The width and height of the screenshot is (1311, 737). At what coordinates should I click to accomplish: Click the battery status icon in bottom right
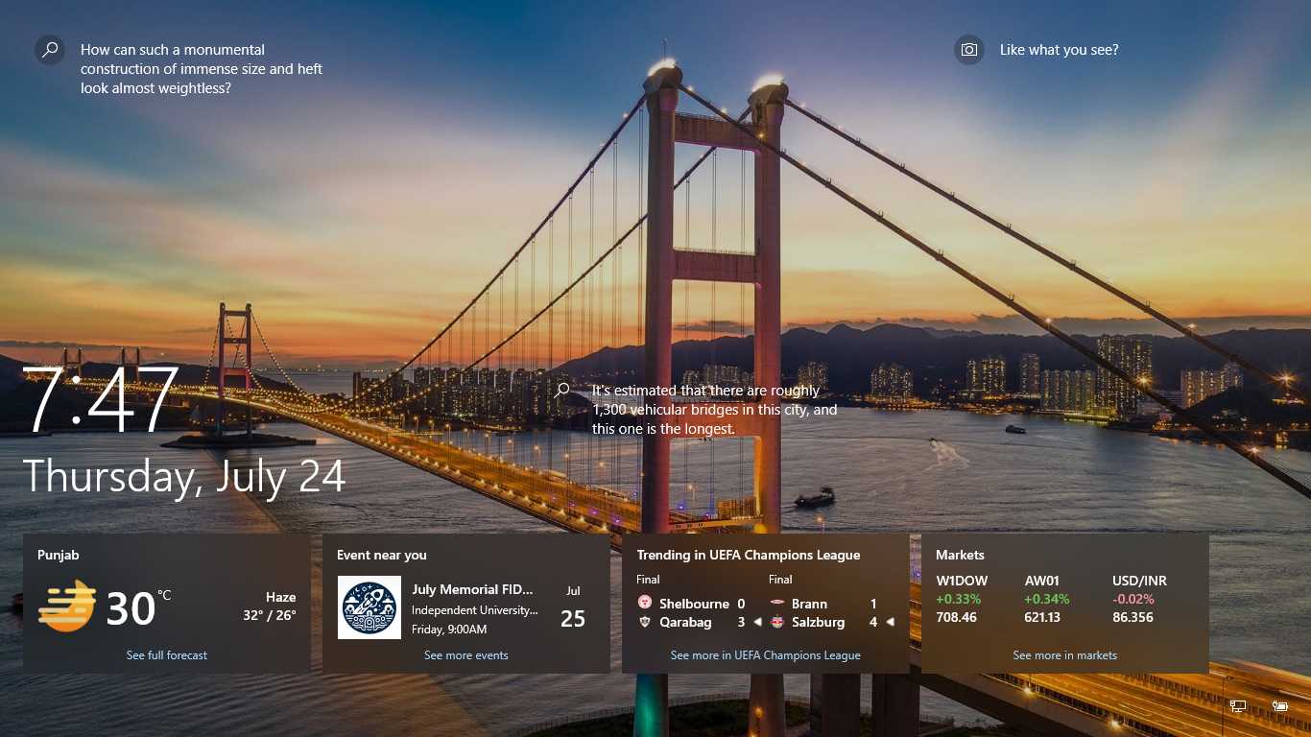(1279, 706)
